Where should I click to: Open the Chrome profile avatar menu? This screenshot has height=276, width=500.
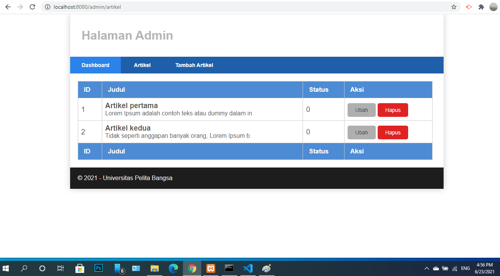click(x=493, y=6)
